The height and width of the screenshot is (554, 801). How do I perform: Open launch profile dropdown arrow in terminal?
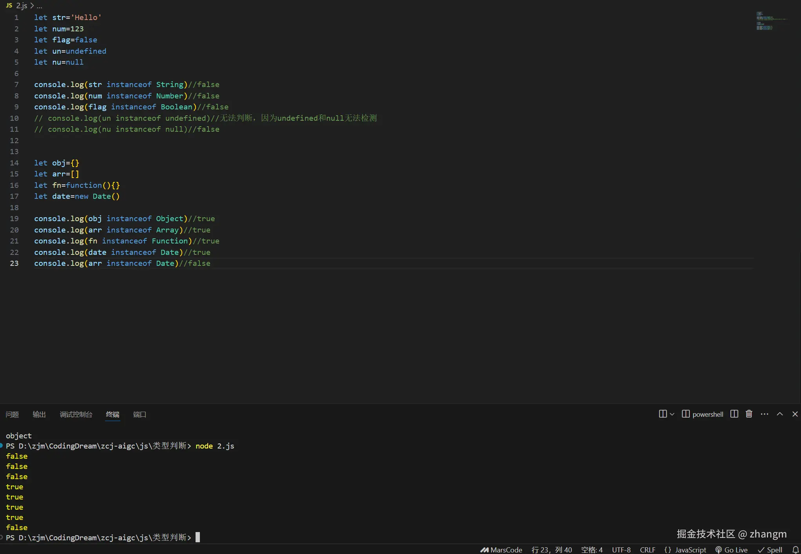point(672,414)
